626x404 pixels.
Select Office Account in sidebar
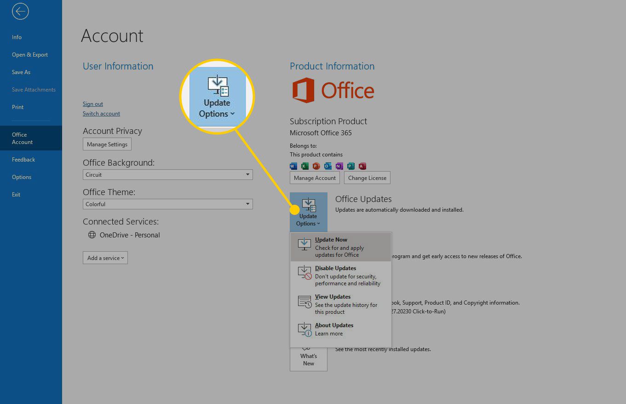[x=31, y=138]
